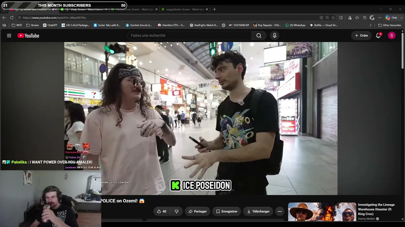Click the Créer button
The height and width of the screenshot is (227, 405).
pos(361,36)
